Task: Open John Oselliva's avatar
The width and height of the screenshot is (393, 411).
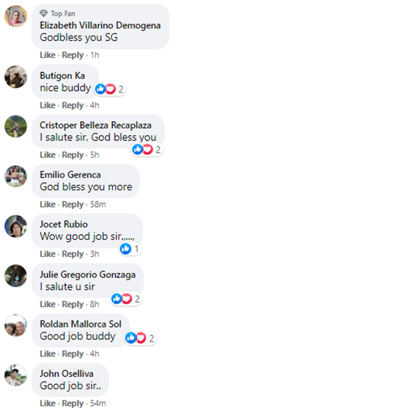Action: click(16, 375)
